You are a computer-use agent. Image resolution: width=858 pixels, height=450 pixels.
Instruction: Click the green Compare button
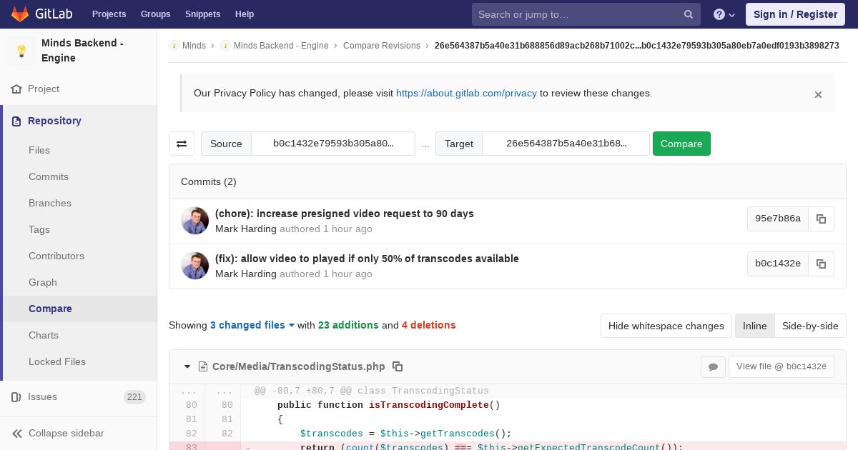tap(681, 144)
